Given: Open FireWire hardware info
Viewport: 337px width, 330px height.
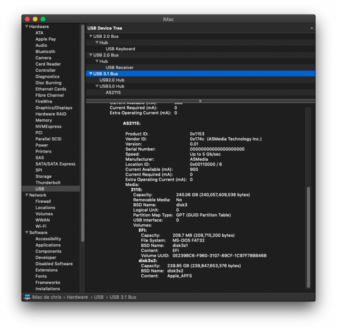Looking at the screenshot, I should 44,102.
